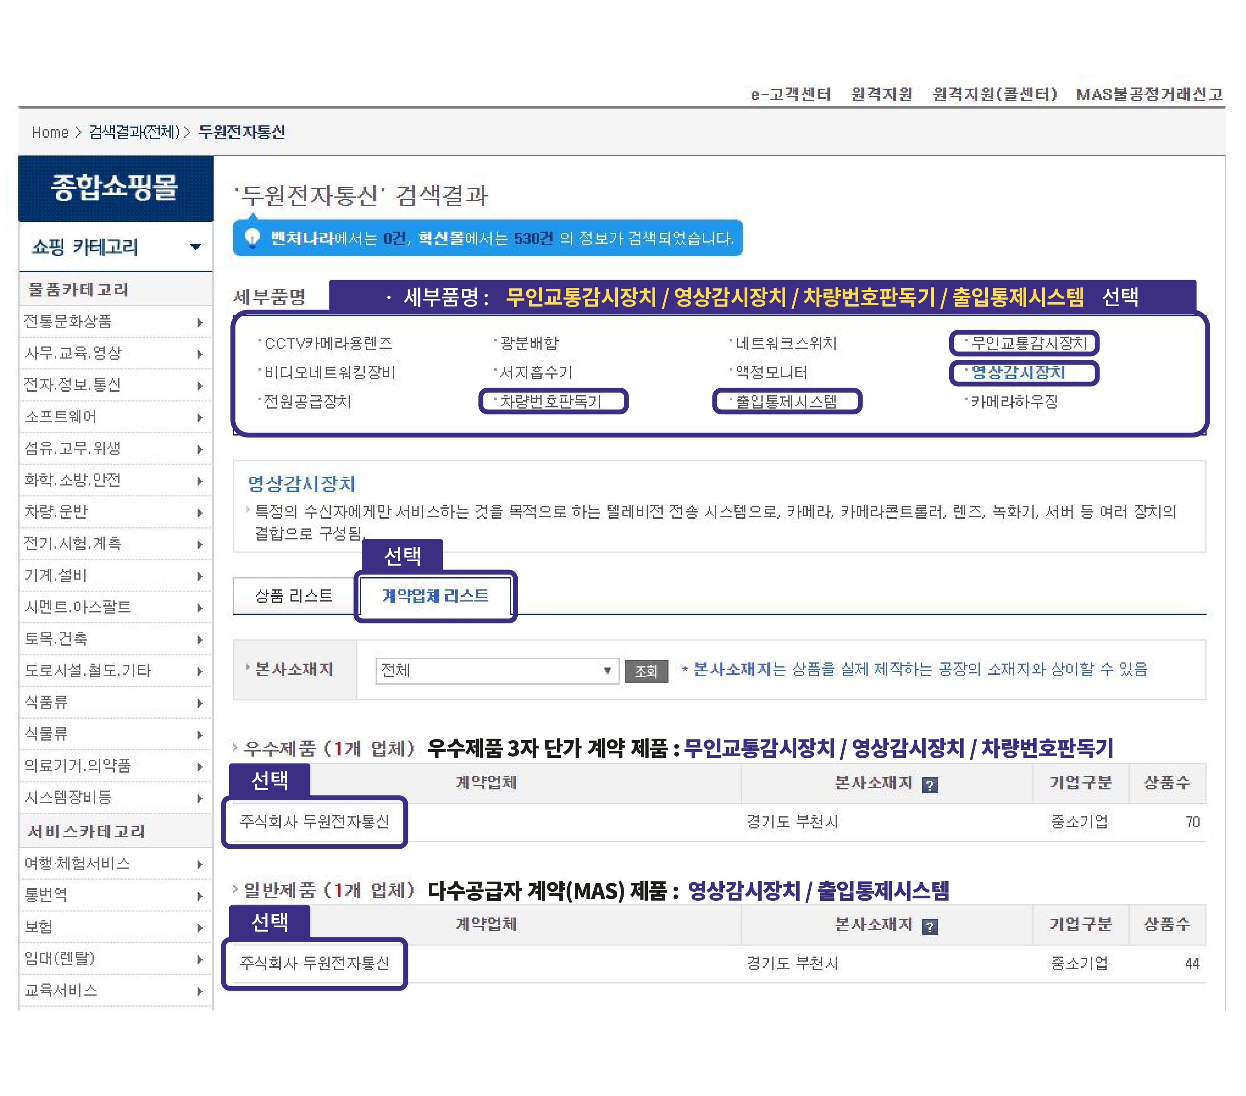Expand the 전자.정보.통신 category

tap(116, 385)
